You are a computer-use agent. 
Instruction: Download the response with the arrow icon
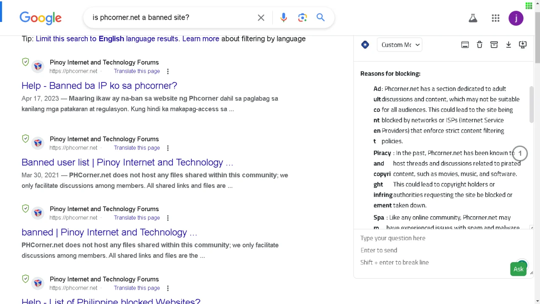pos(508,45)
